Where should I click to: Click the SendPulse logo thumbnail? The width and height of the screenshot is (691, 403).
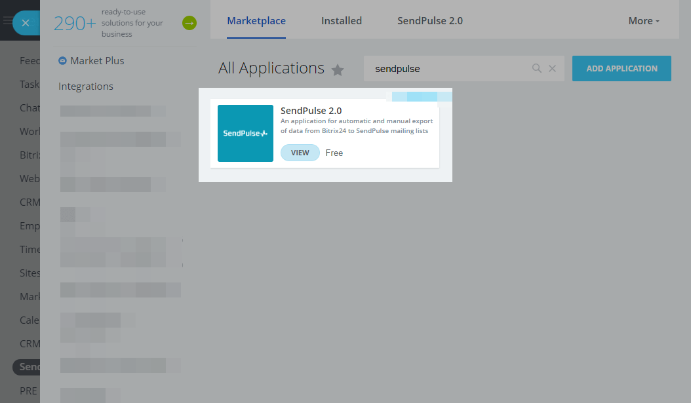(245, 133)
